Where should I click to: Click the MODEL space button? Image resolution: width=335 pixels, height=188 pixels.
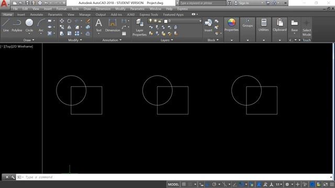173,184
